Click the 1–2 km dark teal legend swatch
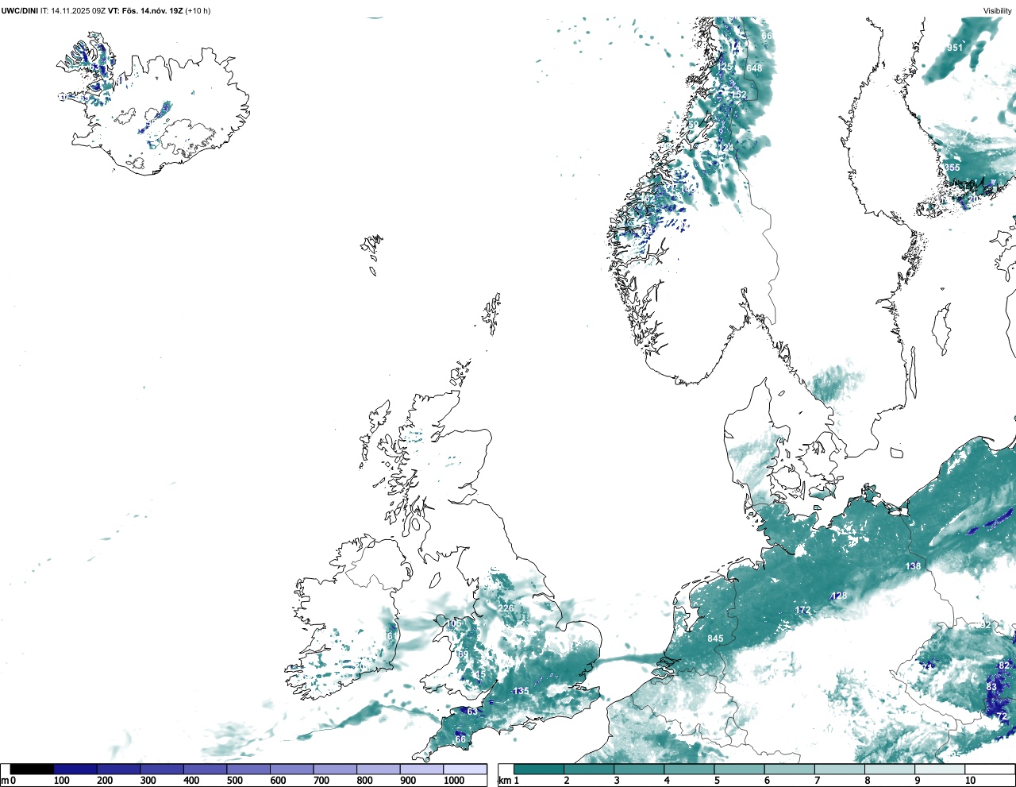 click(x=539, y=769)
